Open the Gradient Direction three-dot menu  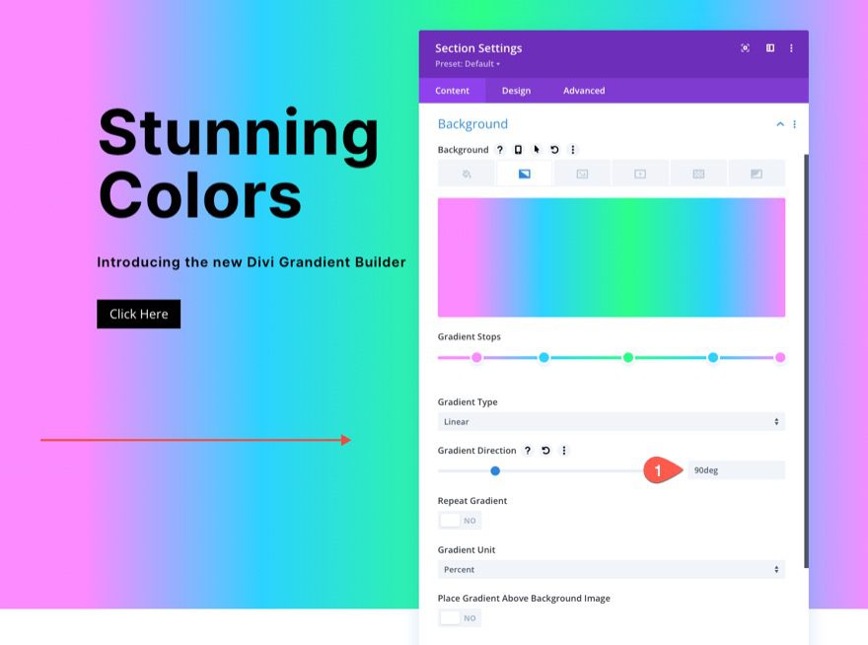point(564,450)
